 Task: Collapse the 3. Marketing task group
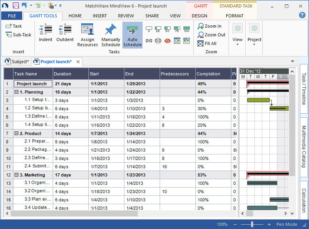click(x=17, y=175)
